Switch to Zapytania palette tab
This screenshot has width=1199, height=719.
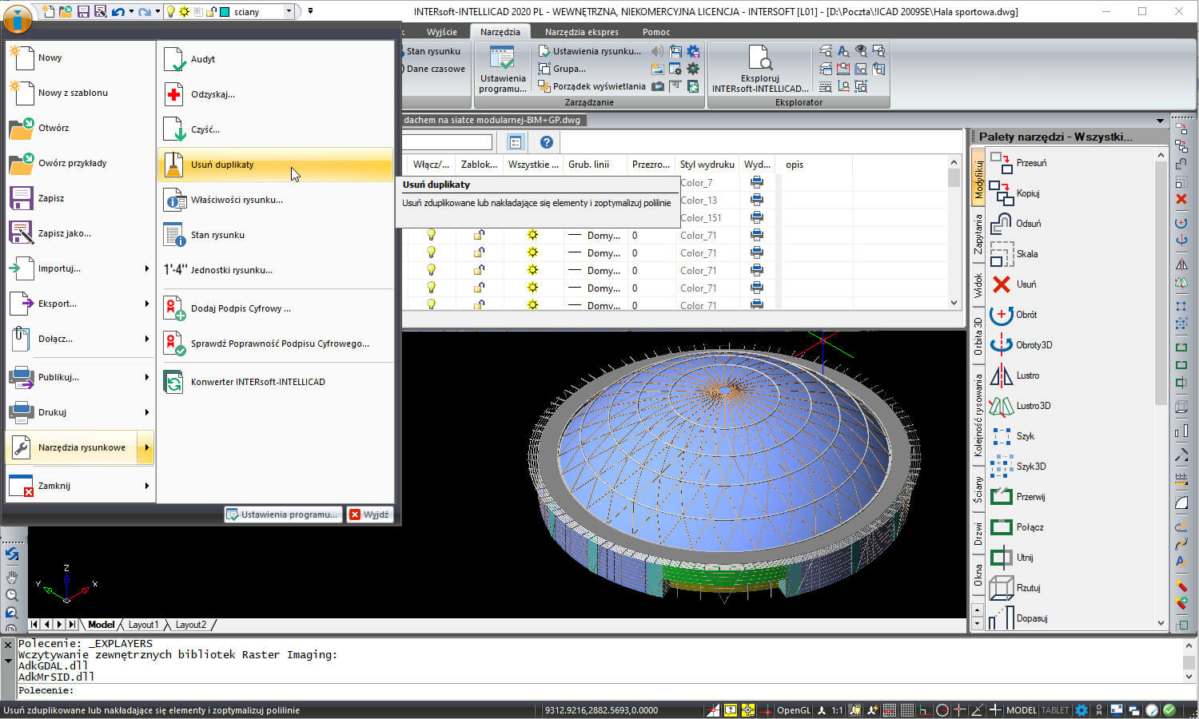(978, 234)
